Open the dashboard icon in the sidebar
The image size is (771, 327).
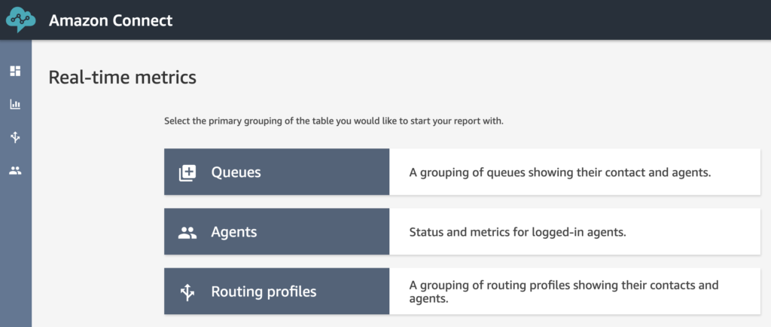15,71
